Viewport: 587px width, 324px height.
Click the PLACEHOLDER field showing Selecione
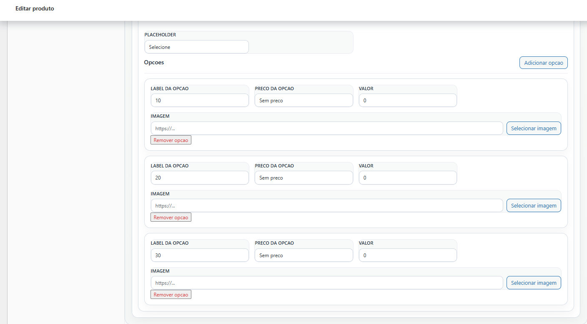pos(196,47)
